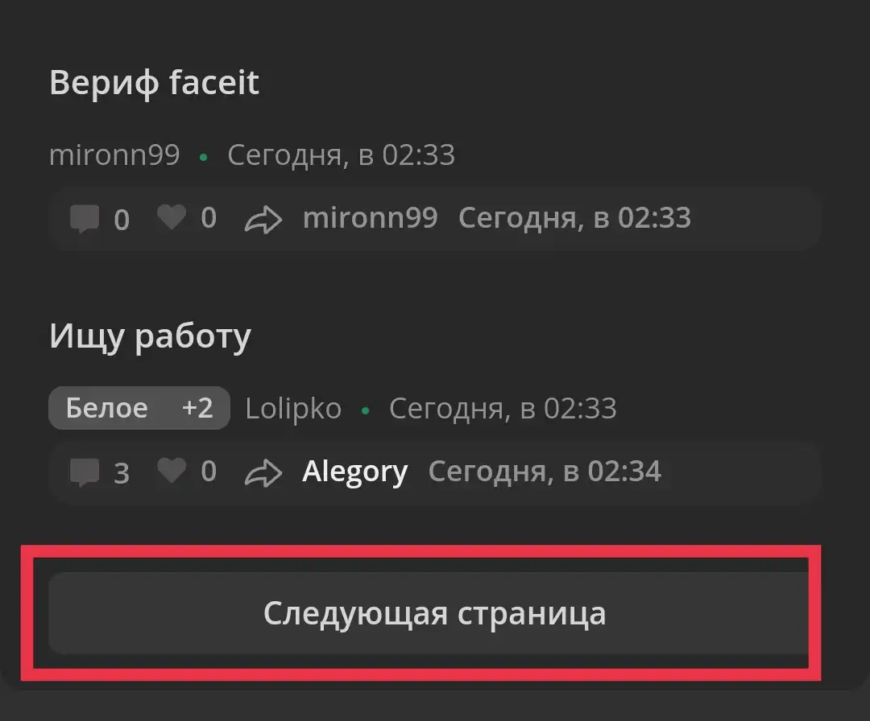Click Lolipko thread creation time 02:33
The width and height of the screenshot is (870, 721).
click(503, 409)
